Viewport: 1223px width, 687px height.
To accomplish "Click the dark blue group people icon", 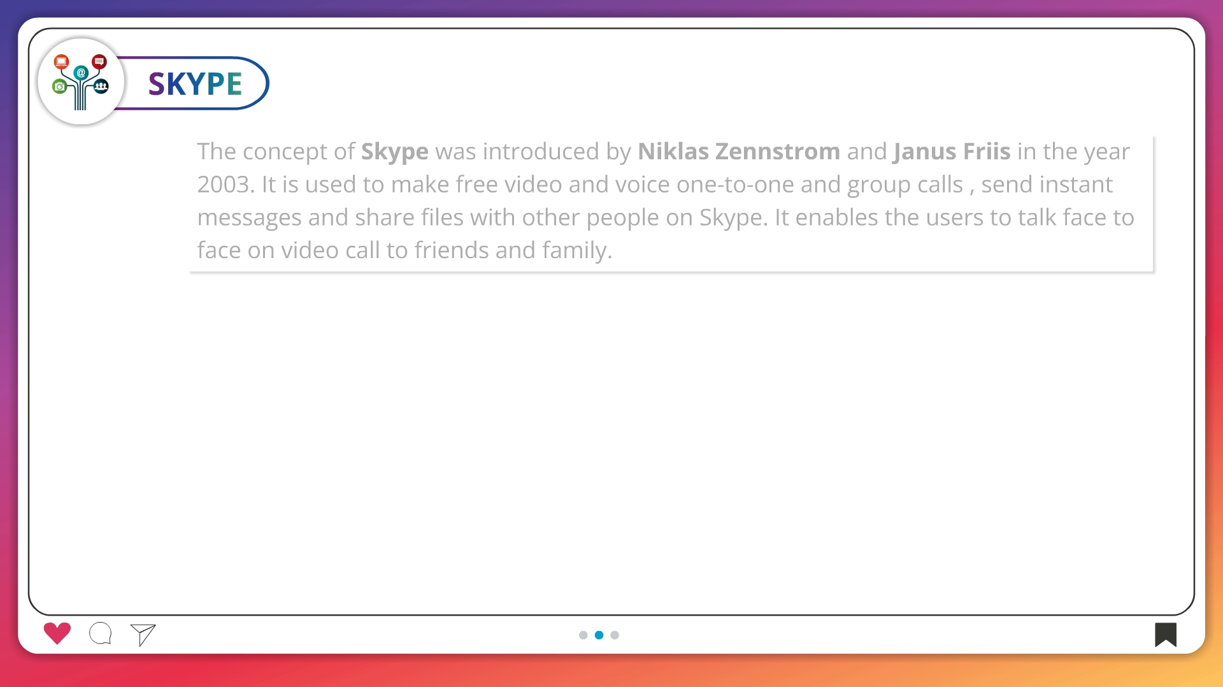I will pyautogui.click(x=101, y=86).
